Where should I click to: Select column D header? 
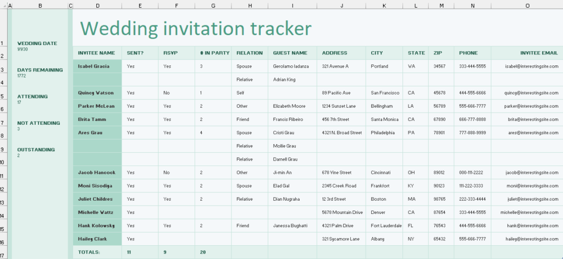pyautogui.click(x=97, y=5)
